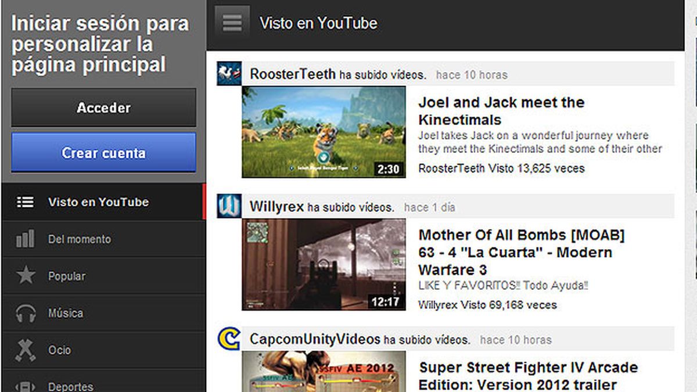The height and width of the screenshot is (392, 697).
Task: Click the 'Visto en YouTube' header title
Action: (318, 23)
